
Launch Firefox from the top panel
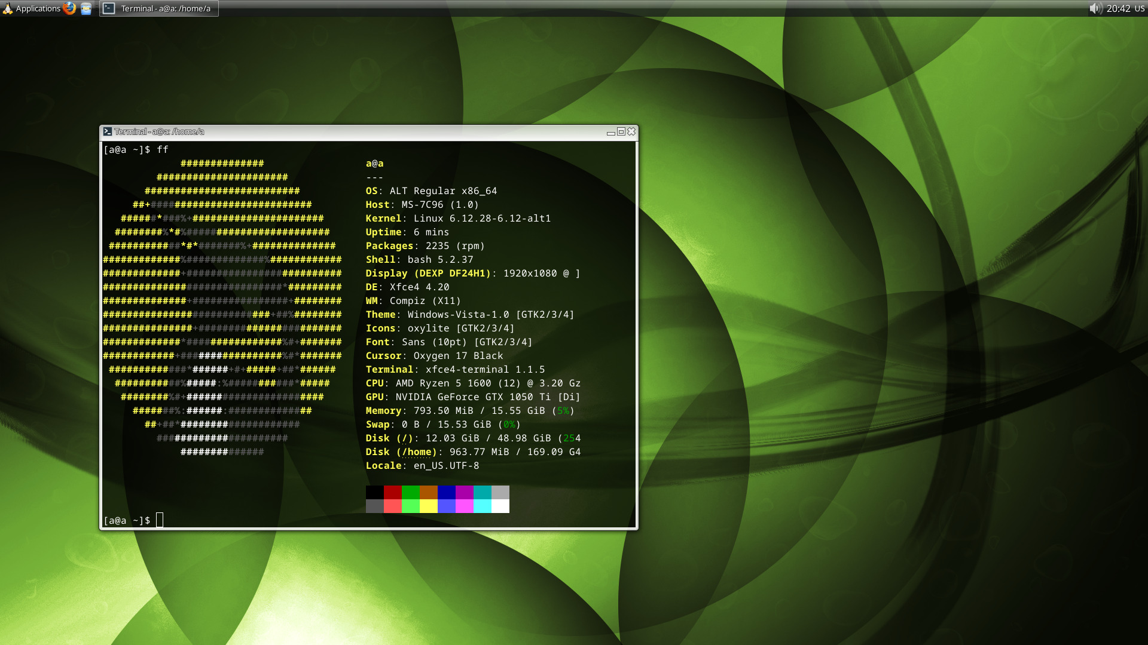(69, 8)
